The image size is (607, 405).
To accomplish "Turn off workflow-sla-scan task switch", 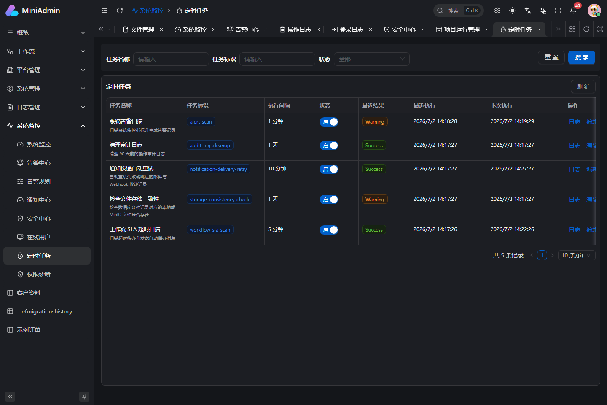I will (x=329, y=230).
